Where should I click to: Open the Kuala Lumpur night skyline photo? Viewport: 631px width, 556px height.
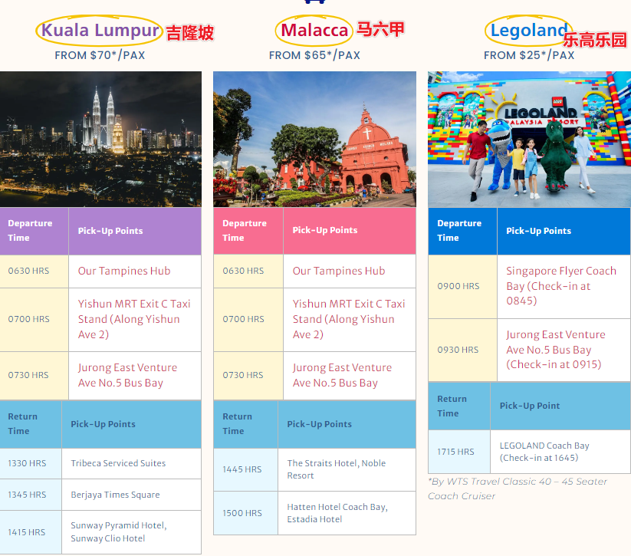coord(100,140)
